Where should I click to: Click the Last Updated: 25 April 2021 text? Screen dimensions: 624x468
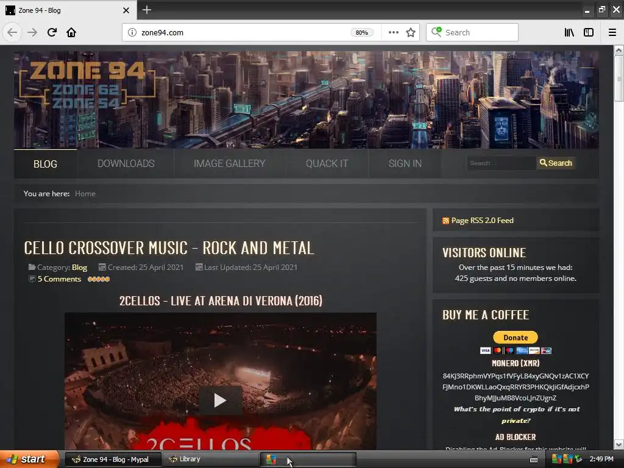pyautogui.click(x=250, y=268)
